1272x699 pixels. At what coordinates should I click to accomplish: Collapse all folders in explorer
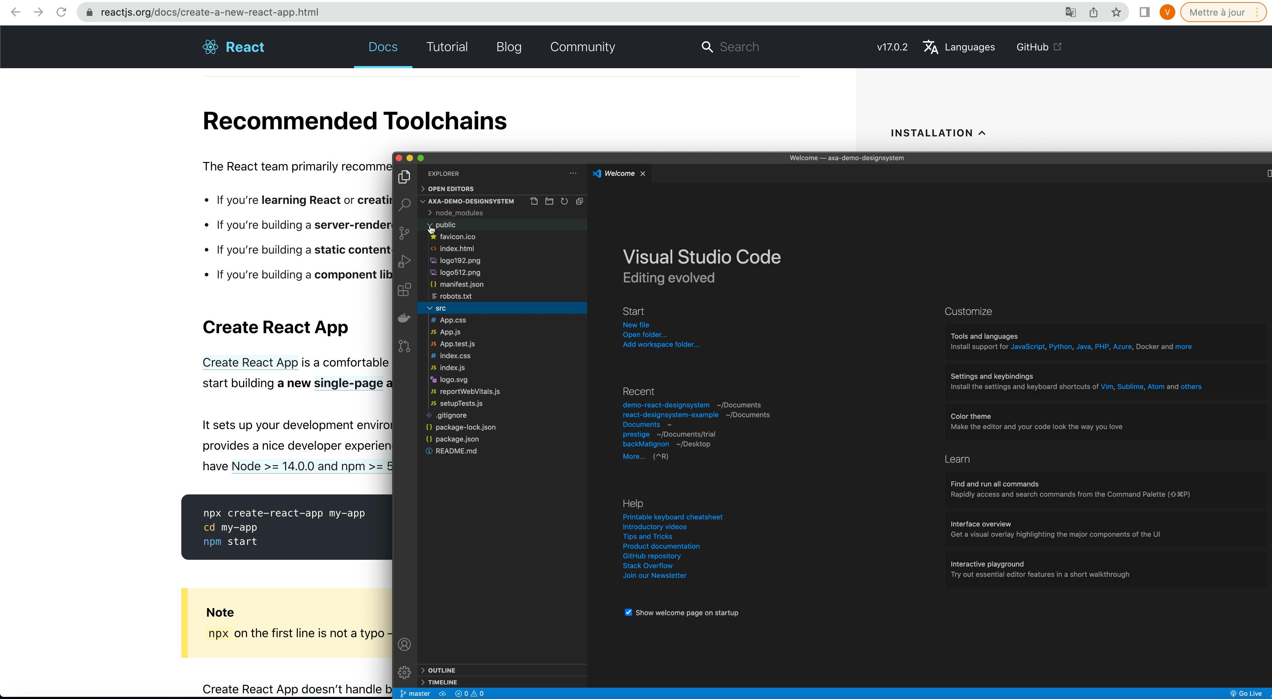[579, 201]
